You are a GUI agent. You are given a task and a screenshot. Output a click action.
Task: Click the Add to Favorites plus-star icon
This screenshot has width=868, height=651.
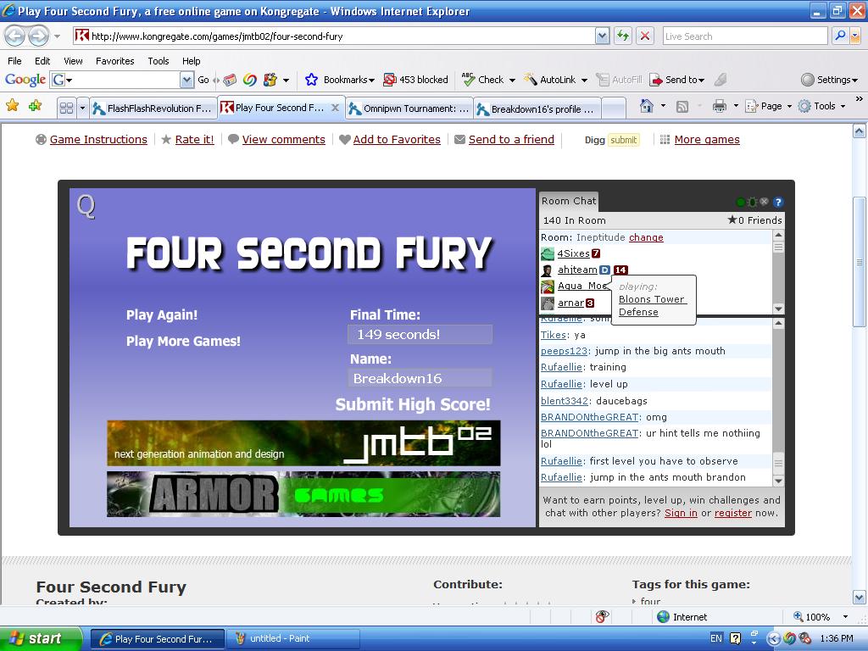pos(35,106)
